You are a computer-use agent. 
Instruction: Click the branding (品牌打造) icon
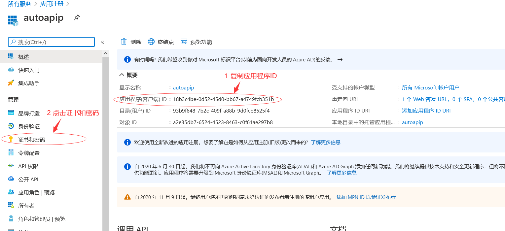pos(11,113)
